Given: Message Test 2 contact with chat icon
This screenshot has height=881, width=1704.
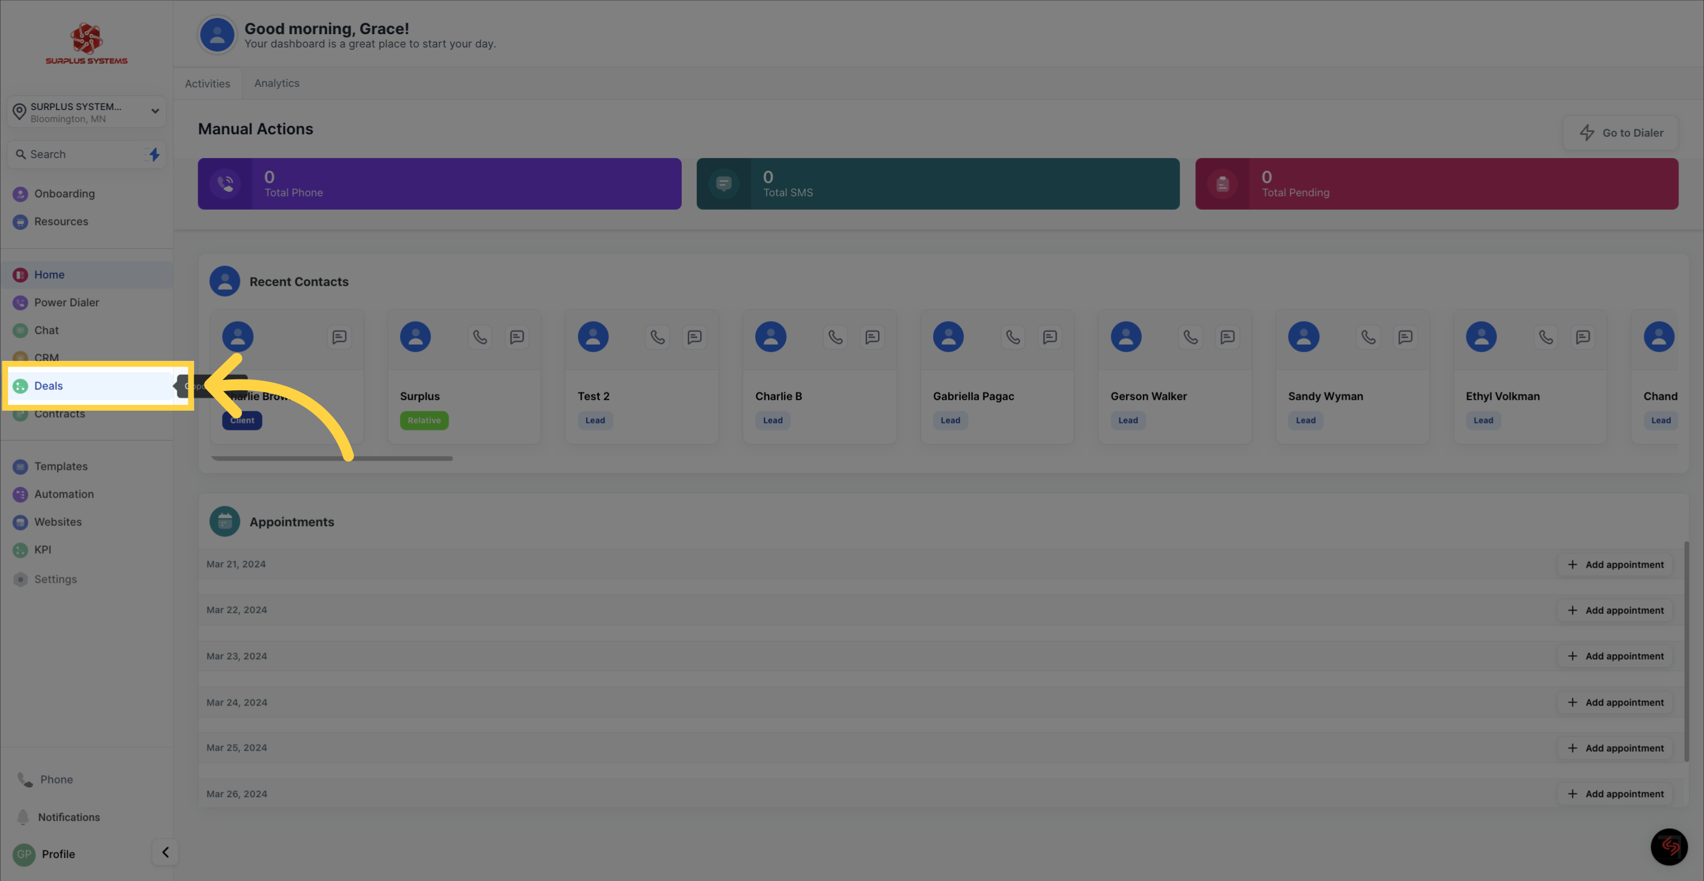Looking at the screenshot, I should click(694, 337).
